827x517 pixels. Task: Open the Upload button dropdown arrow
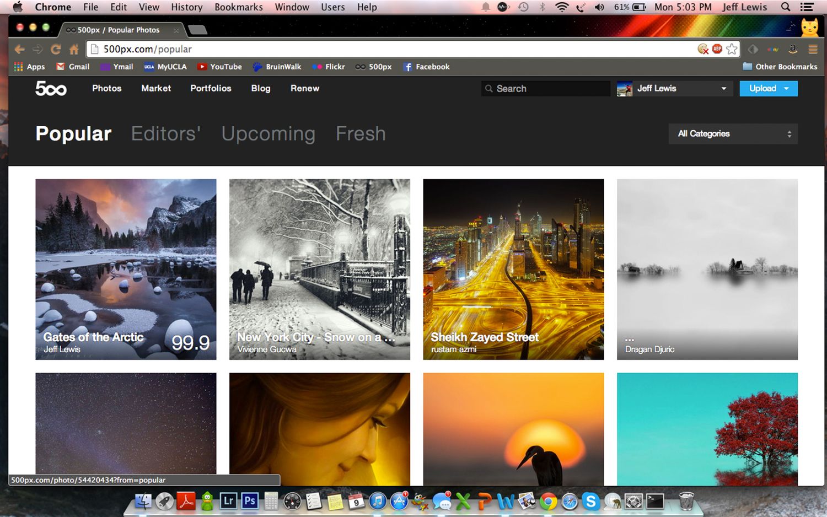click(x=787, y=88)
